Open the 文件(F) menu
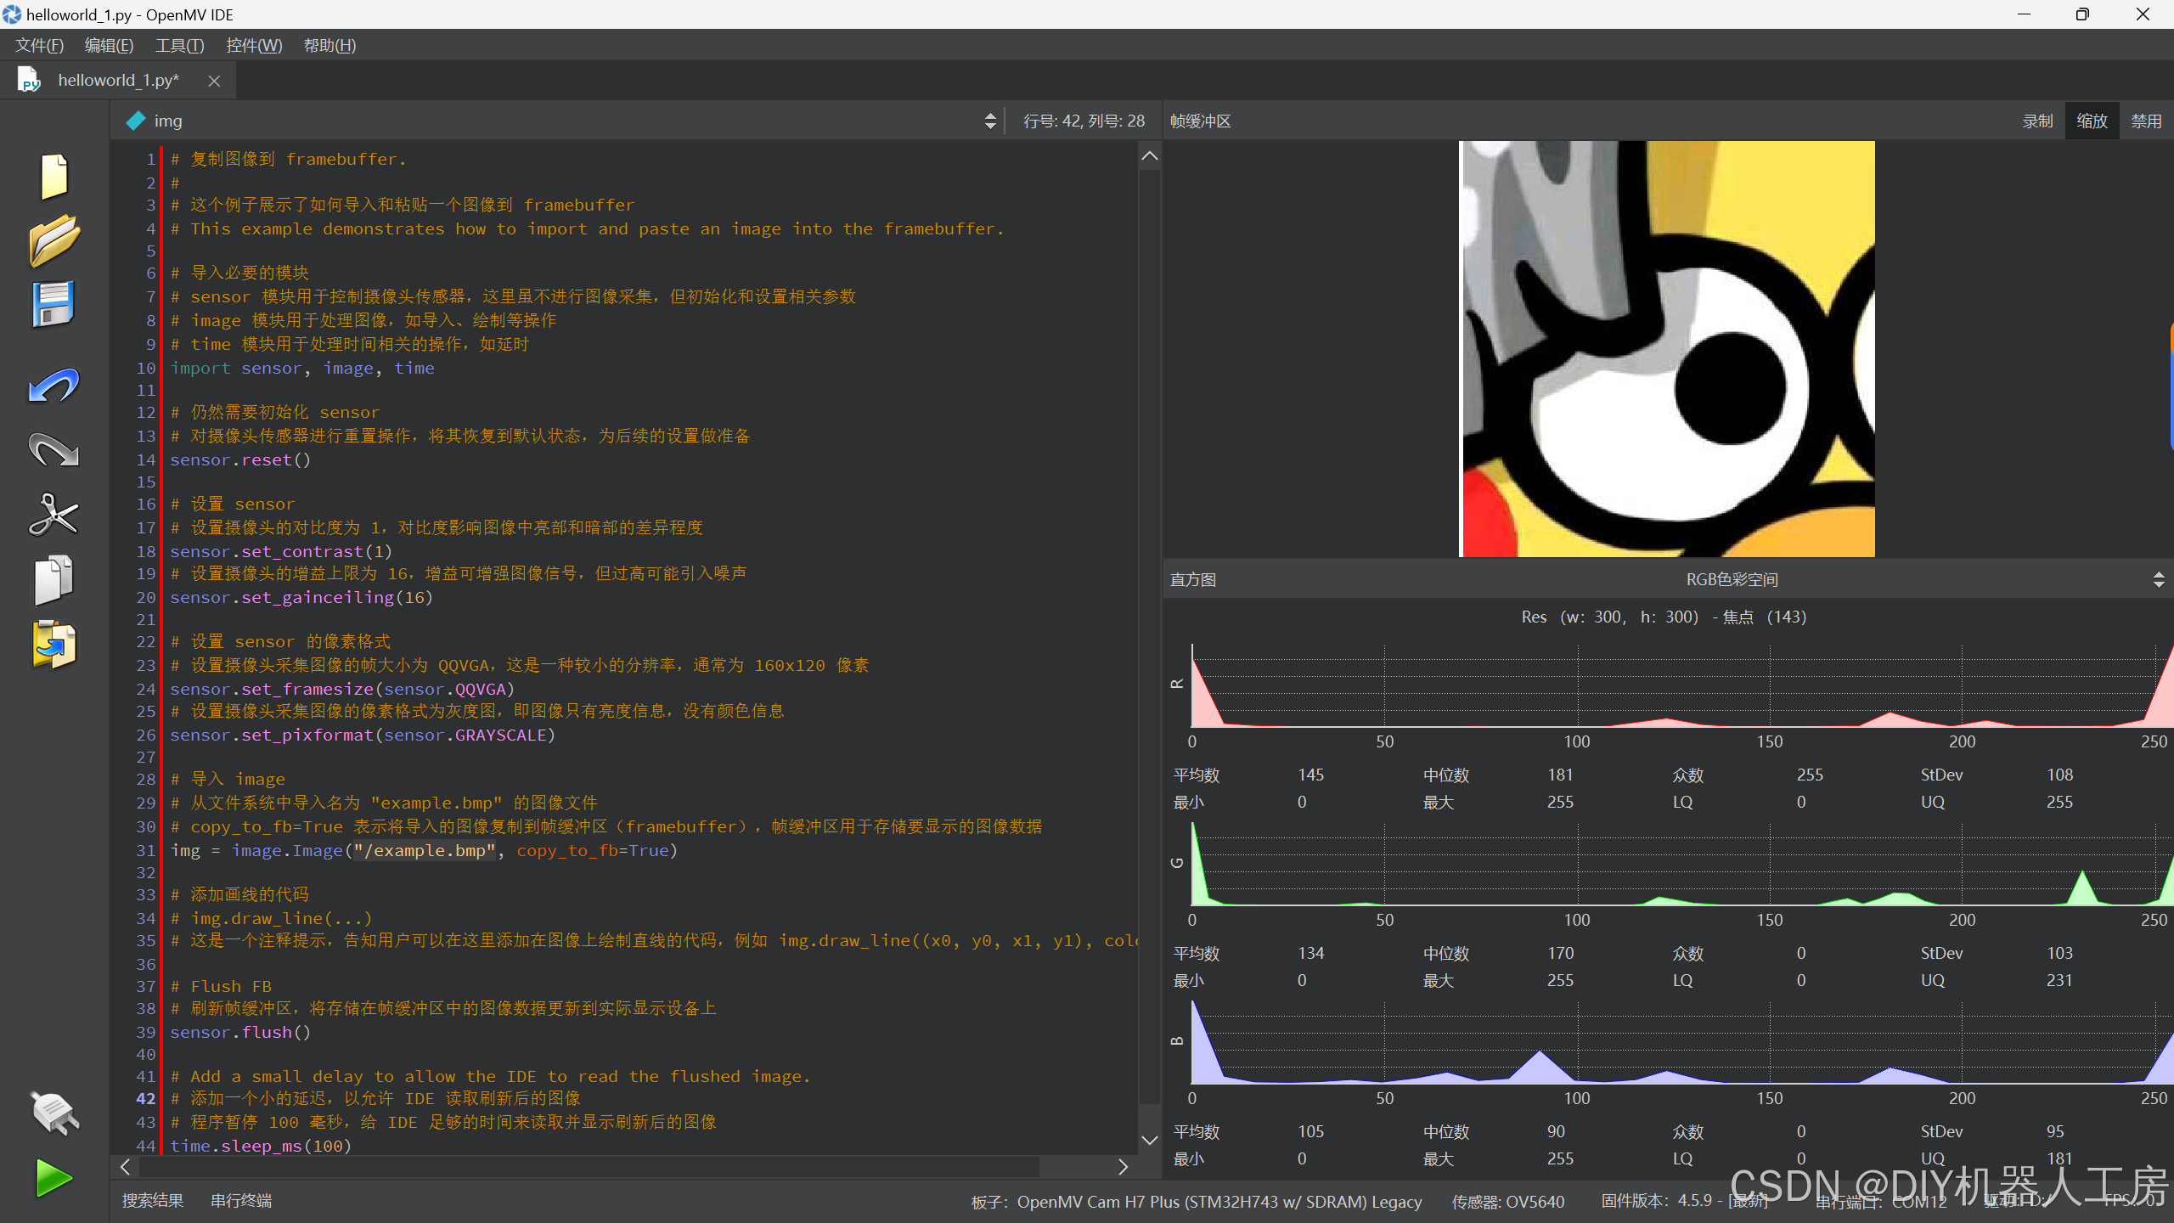Screen dimensions: 2174x1223 [39, 45]
